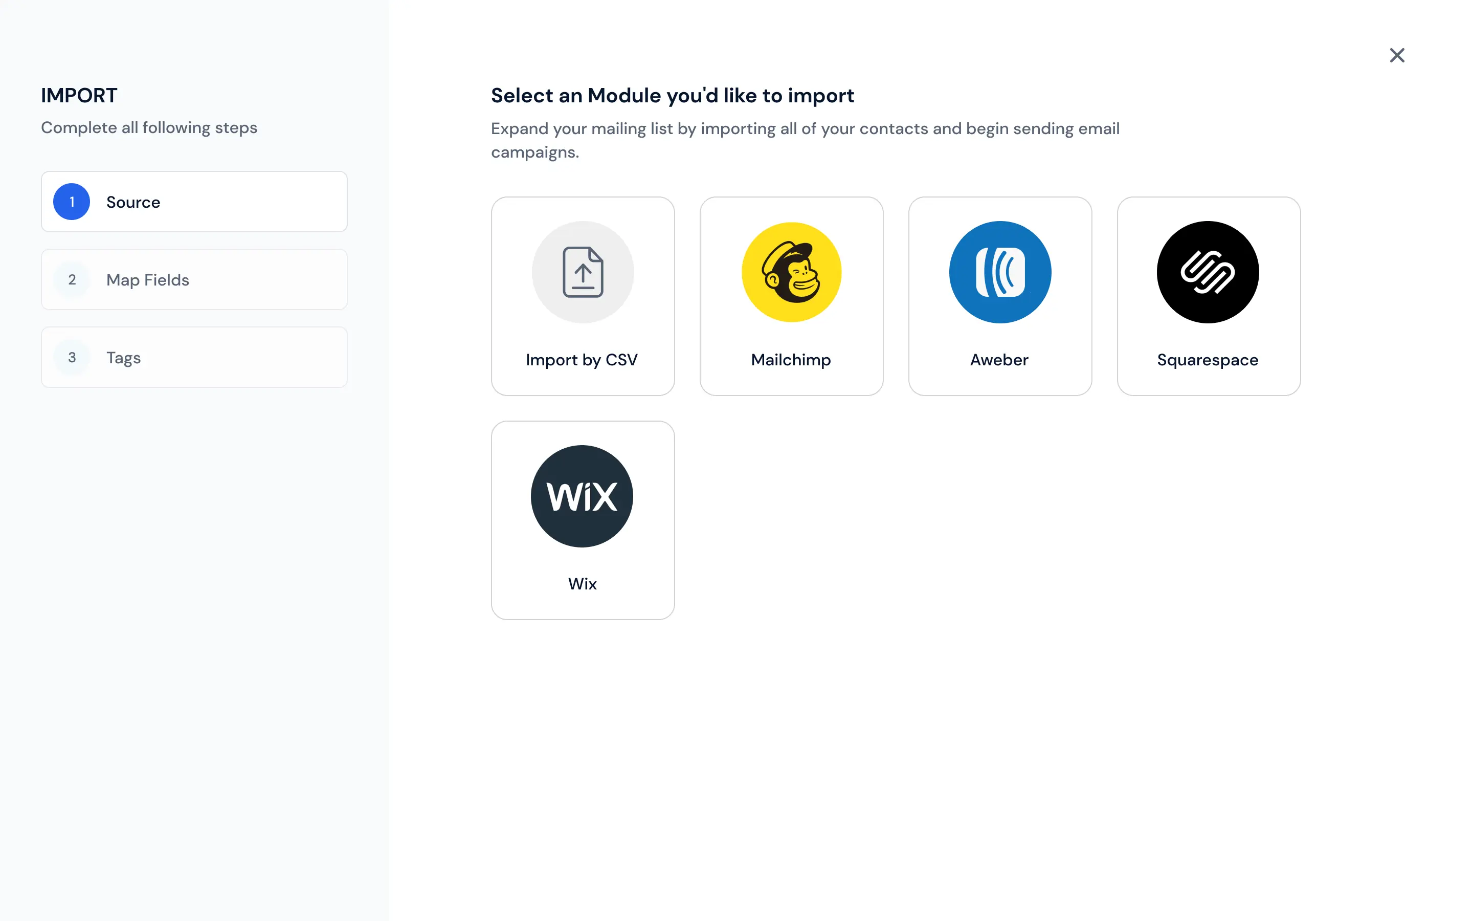Click the Aweber blue circle icon

(999, 272)
